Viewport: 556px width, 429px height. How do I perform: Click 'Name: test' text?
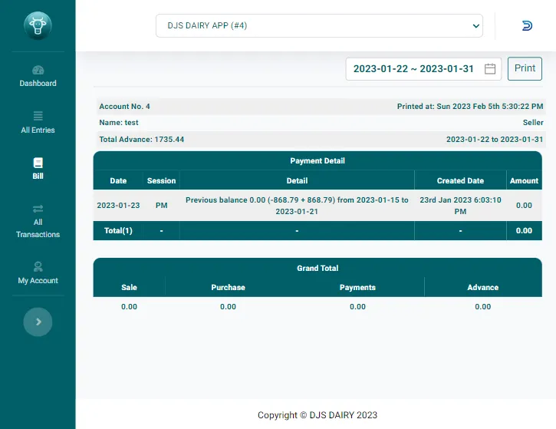[x=119, y=123]
